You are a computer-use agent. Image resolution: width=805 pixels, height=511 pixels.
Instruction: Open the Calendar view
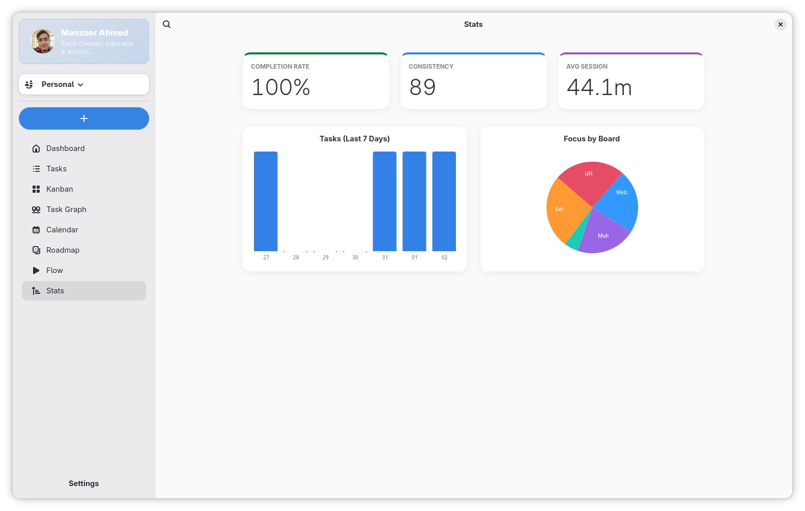click(x=84, y=230)
